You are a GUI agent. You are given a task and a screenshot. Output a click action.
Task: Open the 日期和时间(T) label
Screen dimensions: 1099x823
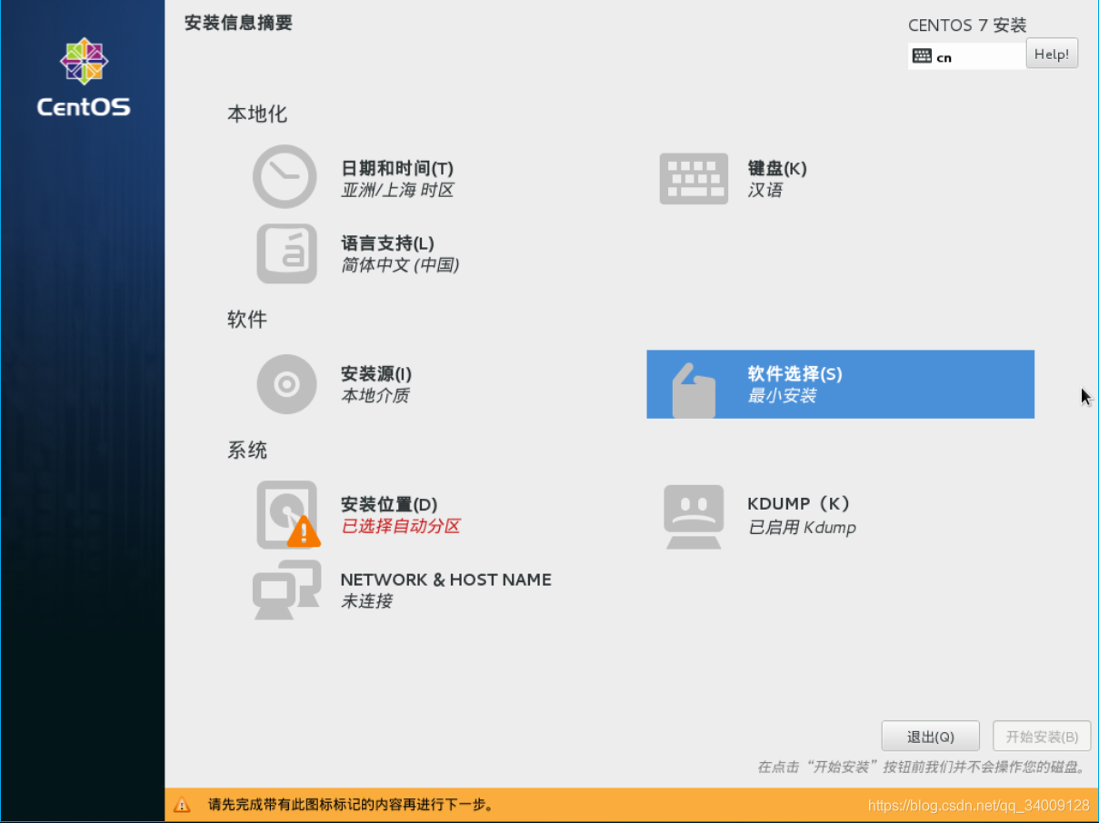click(x=397, y=168)
